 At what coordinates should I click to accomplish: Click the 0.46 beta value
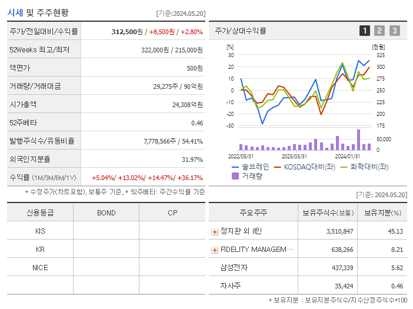coord(197,123)
